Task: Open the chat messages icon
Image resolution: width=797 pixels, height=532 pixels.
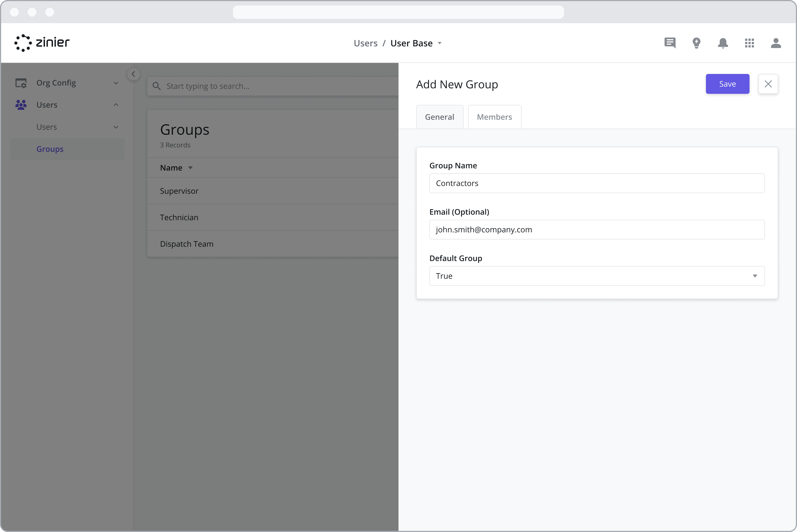Action: (x=670, y=43)
